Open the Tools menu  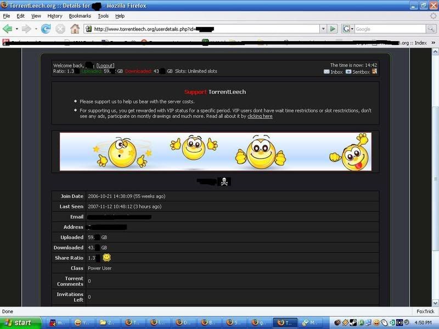103,16
